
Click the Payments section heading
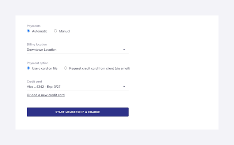(x=34, y=26)
